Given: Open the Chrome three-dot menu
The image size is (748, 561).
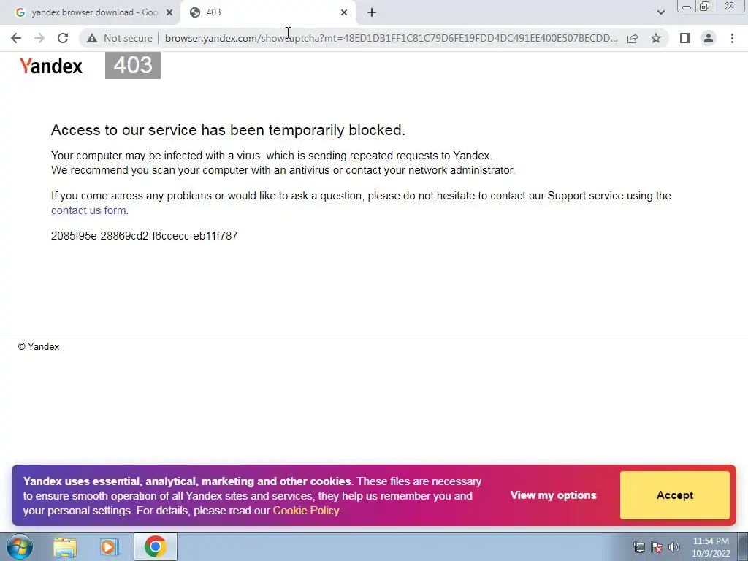Looking at the screenshot, I should click(x=732, y=38).
